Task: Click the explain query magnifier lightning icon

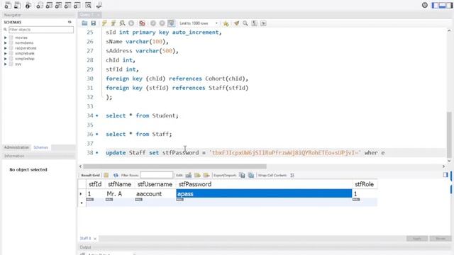Action: point(122,23)
